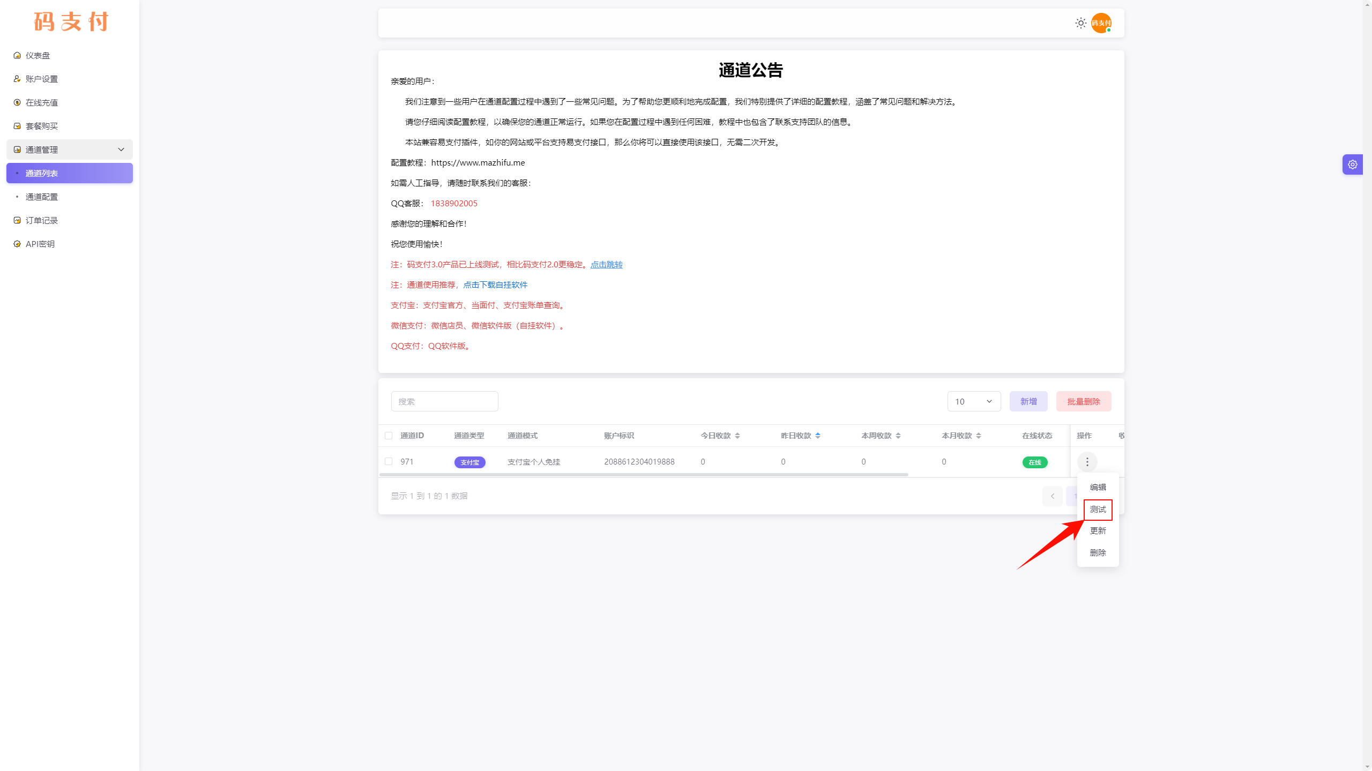Tick the checkbox for channel 971
The height and width of the screenshot is (771, 1372).
(x=389, y=461)
